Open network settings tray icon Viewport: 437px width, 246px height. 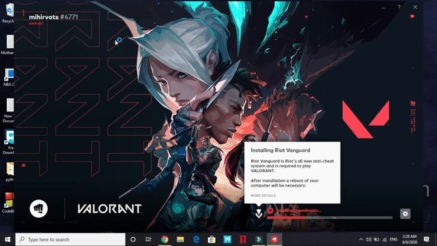coord(384,239)
